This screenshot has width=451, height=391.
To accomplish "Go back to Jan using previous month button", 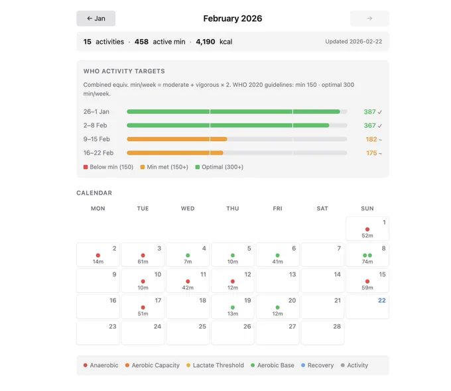I will 96,19.
